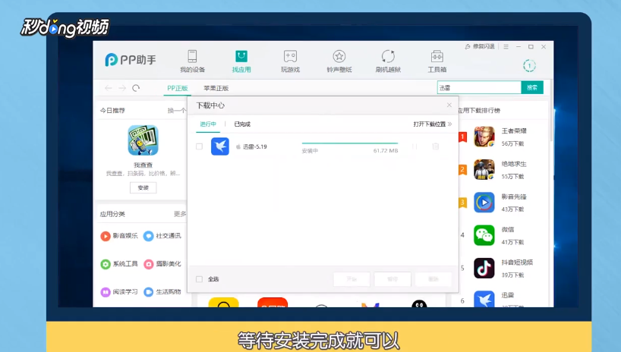Select the PP正版 tab
621x352 pixels.
tap(177, 88)
